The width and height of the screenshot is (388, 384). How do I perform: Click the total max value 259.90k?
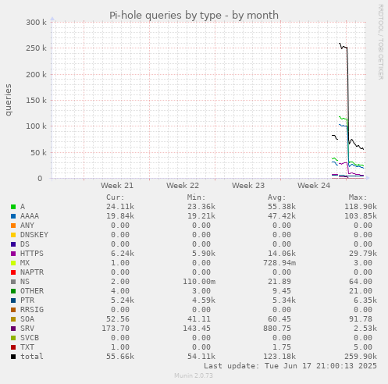pos(361,357)
